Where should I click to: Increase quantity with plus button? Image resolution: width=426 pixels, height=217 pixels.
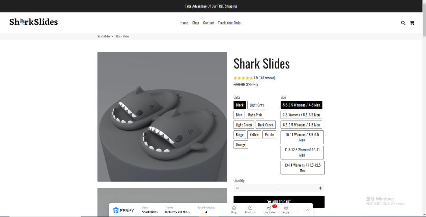(320, 188)
